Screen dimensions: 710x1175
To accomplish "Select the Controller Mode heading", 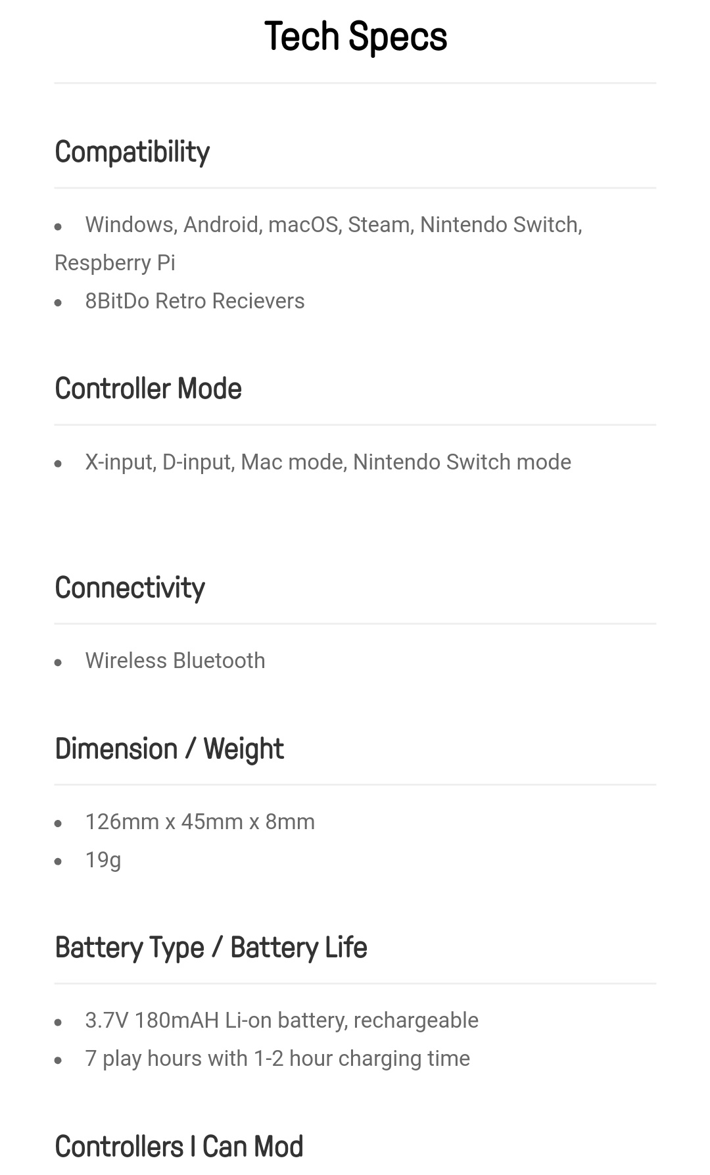I will coord(148,389).
